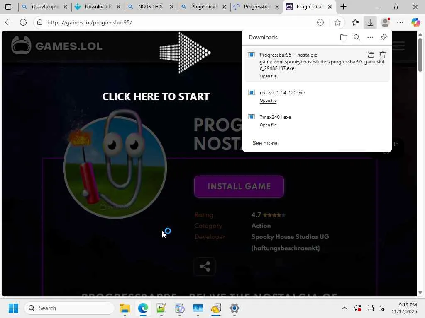
Task: Delete the Progressbar95 exe download
Action: (x=382, y=55)
